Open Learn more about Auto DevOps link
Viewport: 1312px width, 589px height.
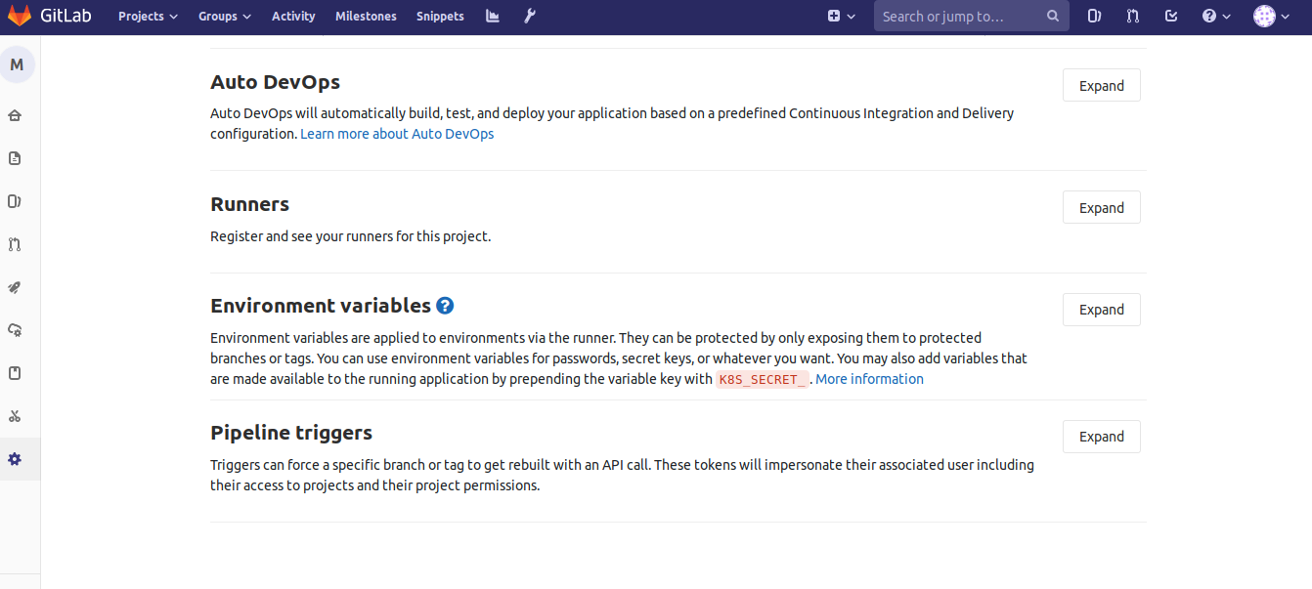coord(397,134)
